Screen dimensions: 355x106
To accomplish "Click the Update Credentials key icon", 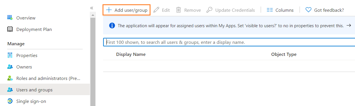I will [x=209, y=10].
